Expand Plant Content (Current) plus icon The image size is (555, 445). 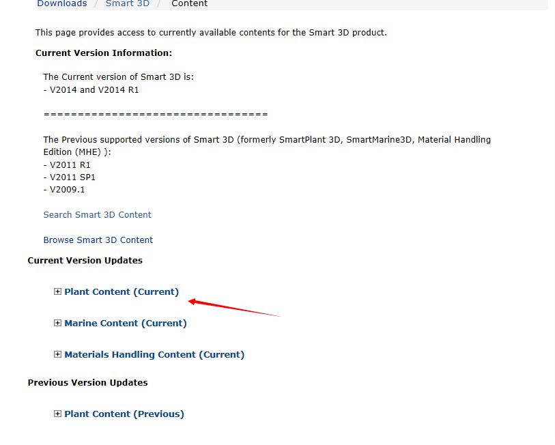click(x=57, y=291)
